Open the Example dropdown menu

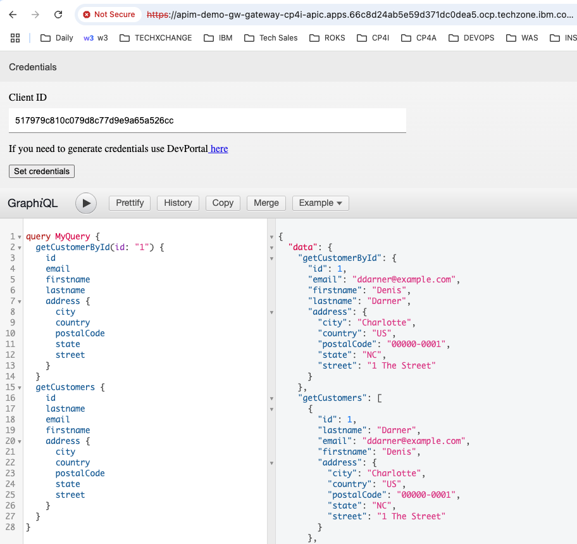point(320,203)
